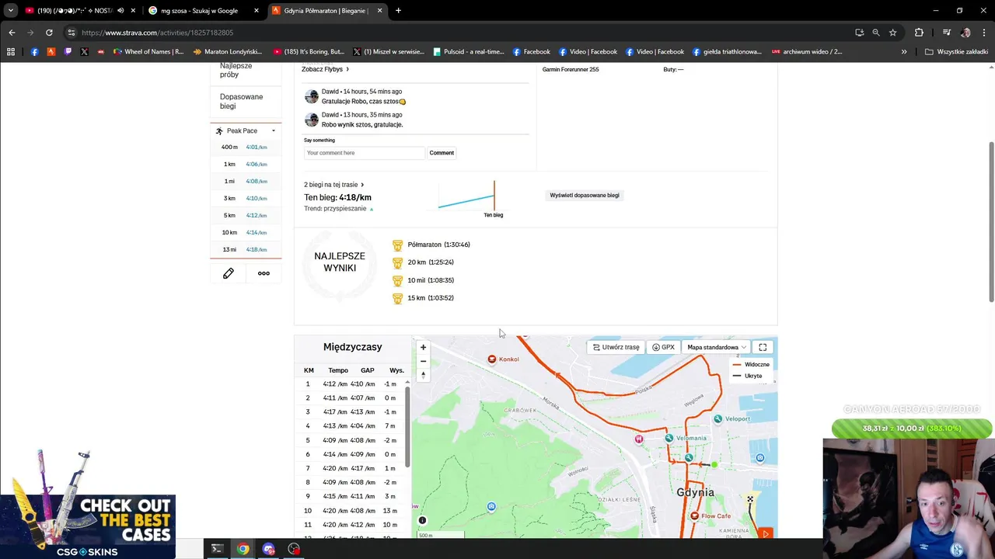This screenshot has height=559, width=995.
Task: Click the Flow Cafe map marker
Action: [x=694, y=516]
